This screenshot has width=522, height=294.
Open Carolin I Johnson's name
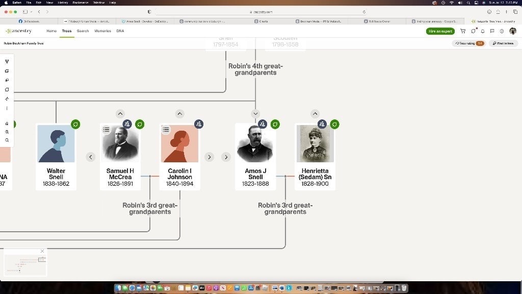pos(180,174)
